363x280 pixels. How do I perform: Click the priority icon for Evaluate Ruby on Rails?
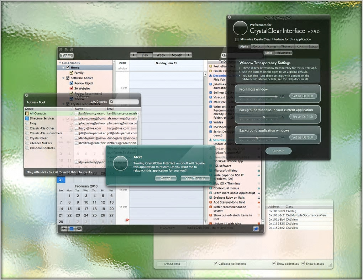coord(259,198)
